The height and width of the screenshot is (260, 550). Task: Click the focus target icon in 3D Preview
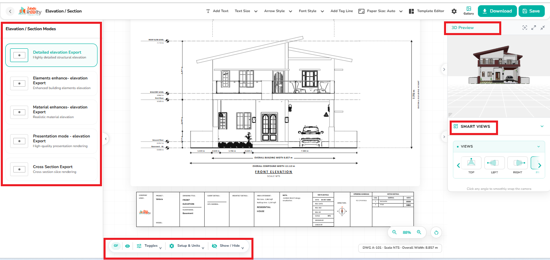click(x=525, y=27)
